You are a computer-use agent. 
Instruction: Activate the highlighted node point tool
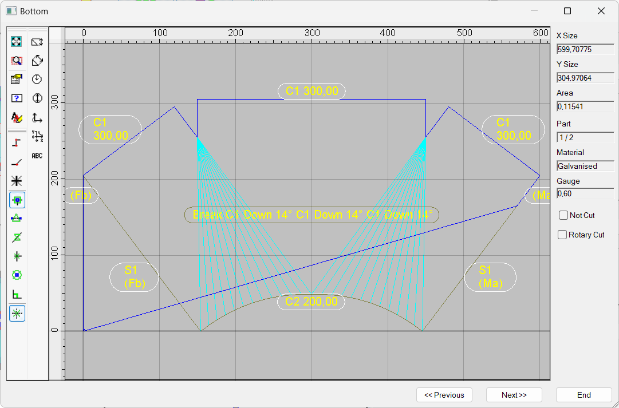pos(17,200)
